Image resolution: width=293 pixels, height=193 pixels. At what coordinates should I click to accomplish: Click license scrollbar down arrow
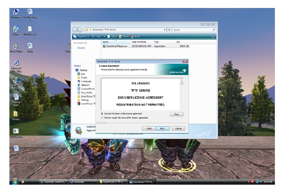[181, 108]
